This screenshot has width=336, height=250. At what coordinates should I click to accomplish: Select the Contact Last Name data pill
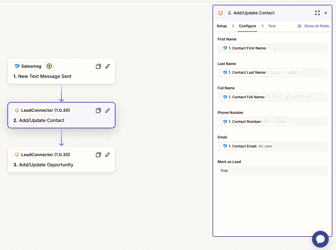(x=261, y=73)
